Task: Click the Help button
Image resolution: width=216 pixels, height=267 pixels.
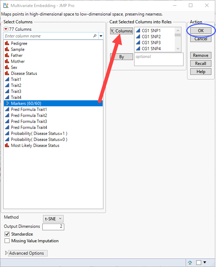Action: point(201,72)
